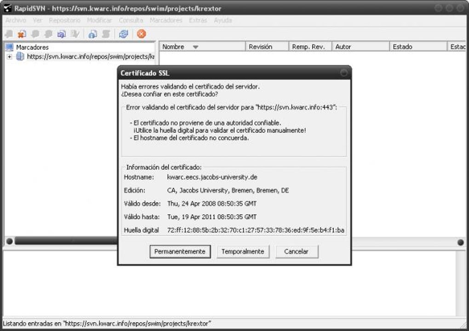This screenshot has height=331, width=469.
Task: Accept the certificate Permanentemente
Action: point(180,251)
